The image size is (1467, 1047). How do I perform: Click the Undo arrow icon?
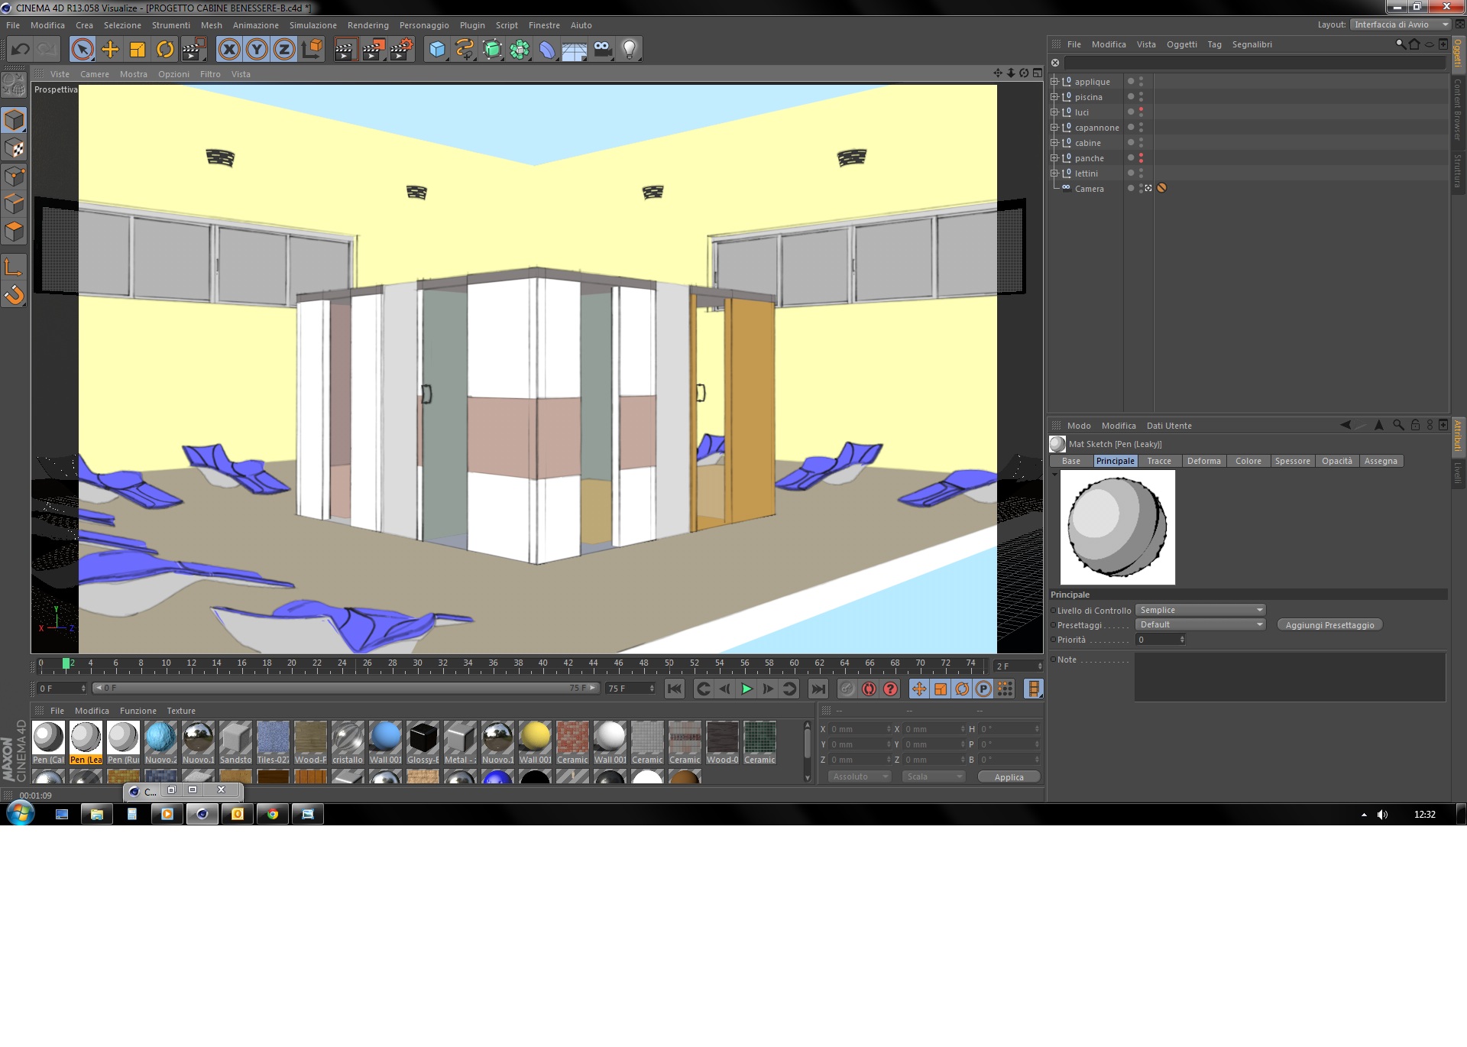[21, 50]
